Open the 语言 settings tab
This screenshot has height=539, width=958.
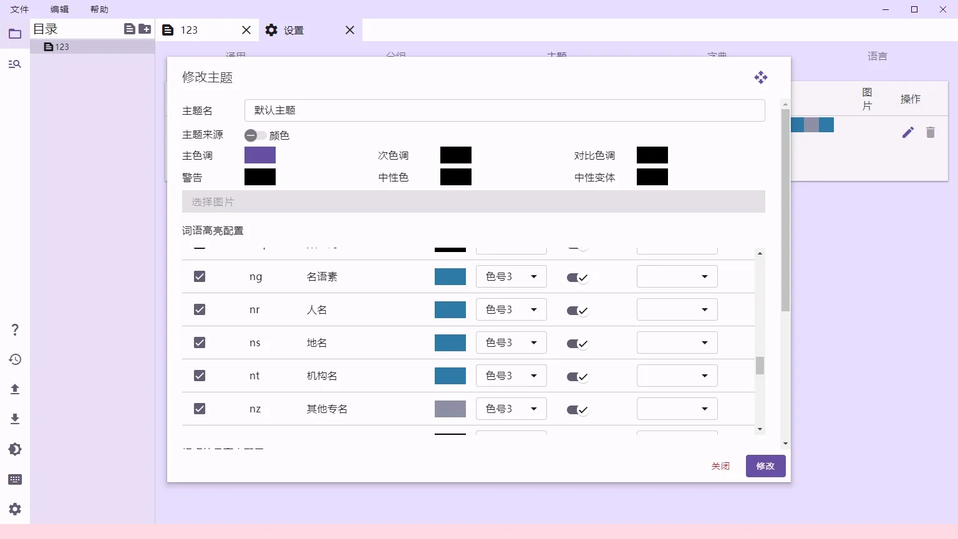[877, 56]
